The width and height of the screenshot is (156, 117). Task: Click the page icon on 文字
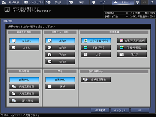pos(85,55)
